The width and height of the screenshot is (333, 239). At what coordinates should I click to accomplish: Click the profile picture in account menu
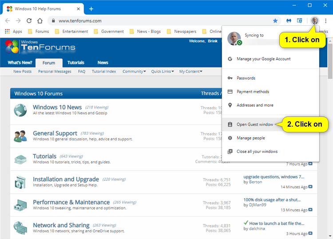point(234,39)
